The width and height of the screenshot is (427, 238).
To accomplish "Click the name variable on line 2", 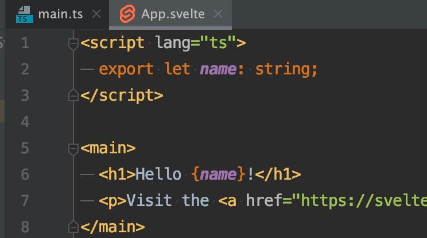I will click(x=218, y=69).
